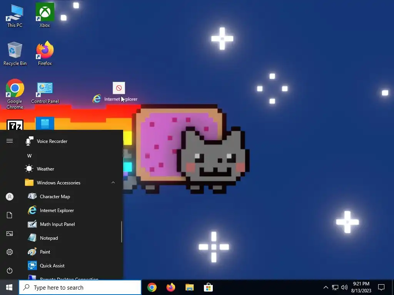Click the network icon in system tray
The width and height of the screenshot is (394, 295).
click(335, 287)
